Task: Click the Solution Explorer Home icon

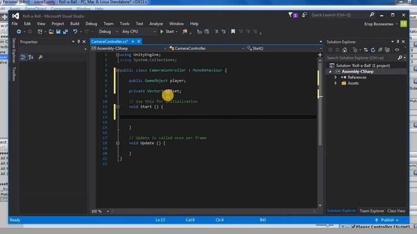Action: (x=345, y=49)
